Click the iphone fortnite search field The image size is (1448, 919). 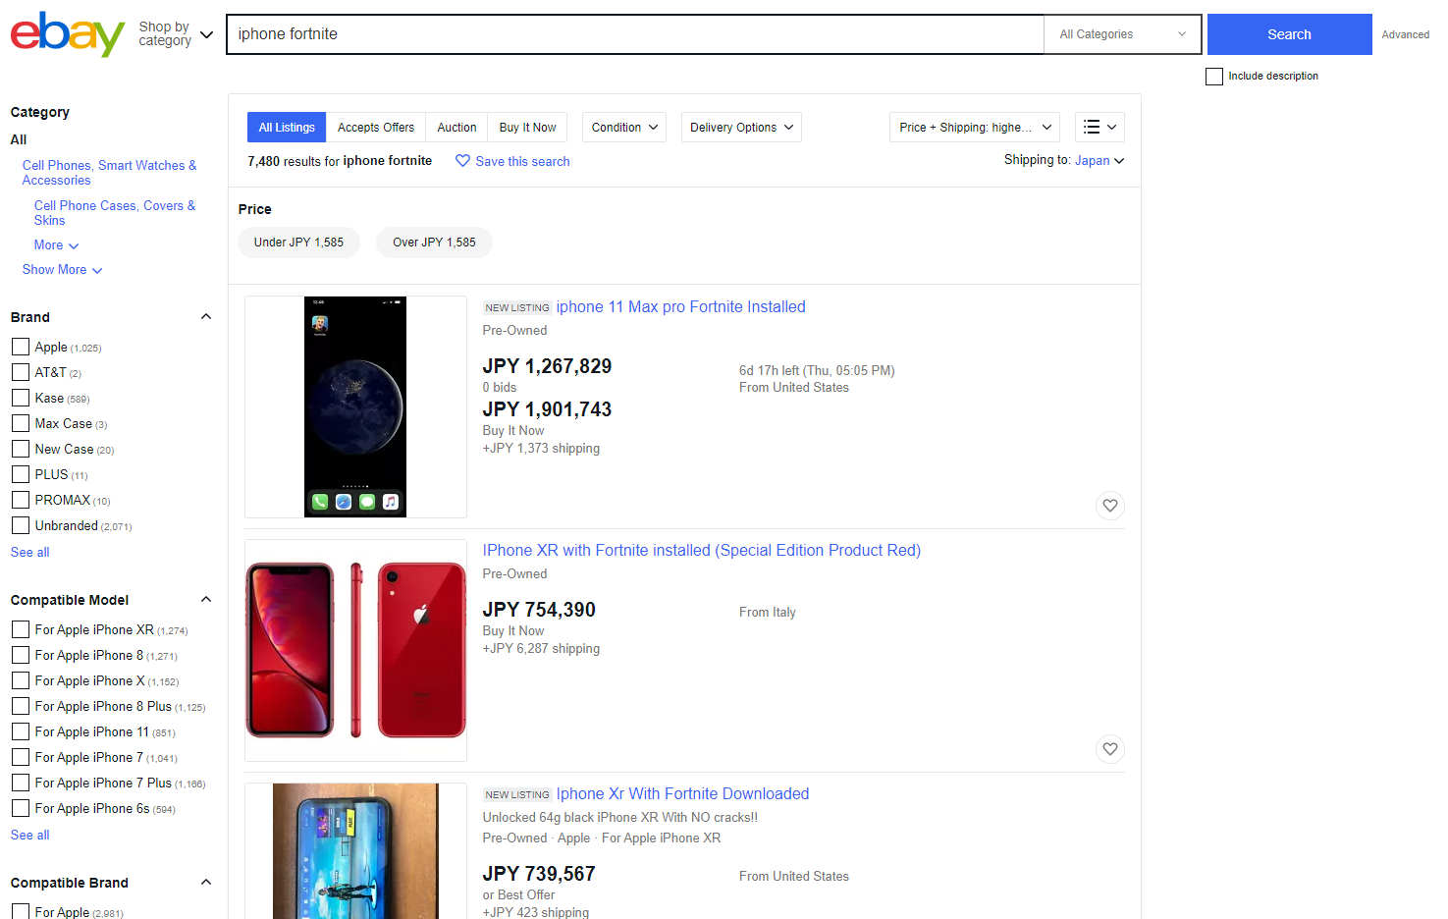coord(635,34)
